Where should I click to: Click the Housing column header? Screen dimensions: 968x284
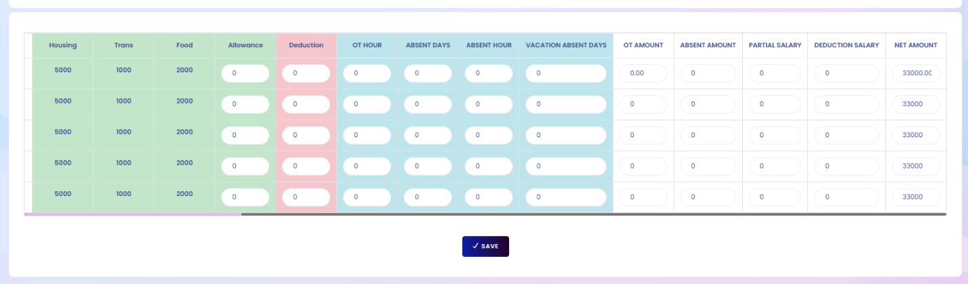[62, 45]
